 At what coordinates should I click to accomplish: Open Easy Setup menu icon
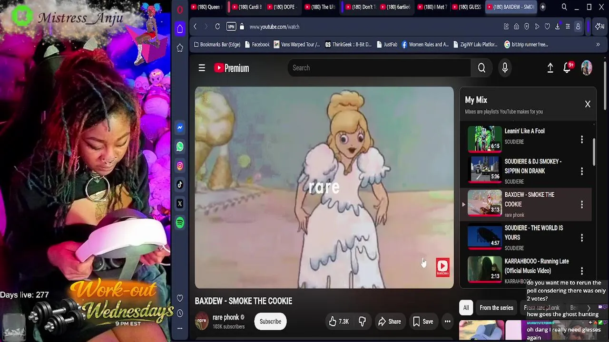coord(568,27)
